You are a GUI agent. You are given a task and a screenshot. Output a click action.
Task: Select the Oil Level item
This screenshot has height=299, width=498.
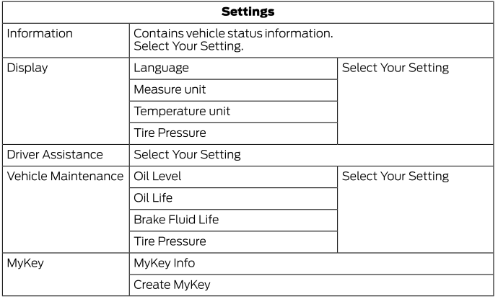157,176
